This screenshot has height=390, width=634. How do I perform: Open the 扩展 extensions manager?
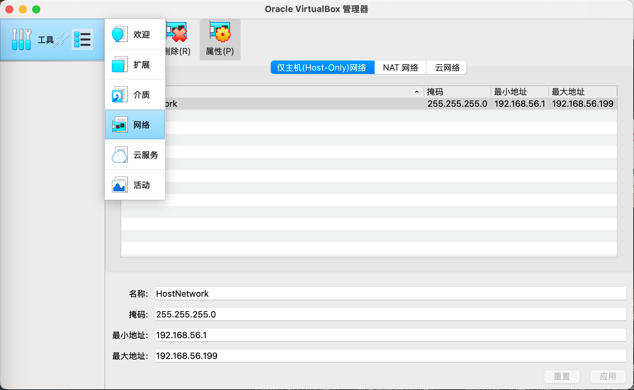pos(135,65)
